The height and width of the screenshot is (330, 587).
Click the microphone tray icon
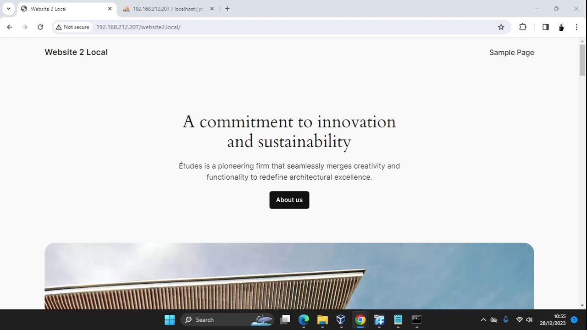pos(506,319)
